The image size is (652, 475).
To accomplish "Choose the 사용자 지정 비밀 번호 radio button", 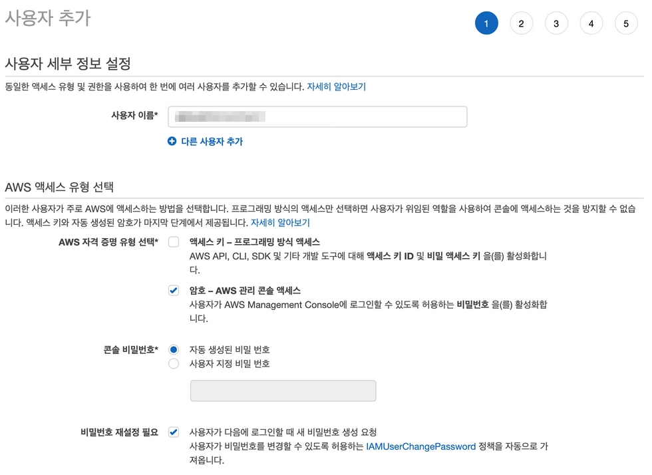I will 174,364.
